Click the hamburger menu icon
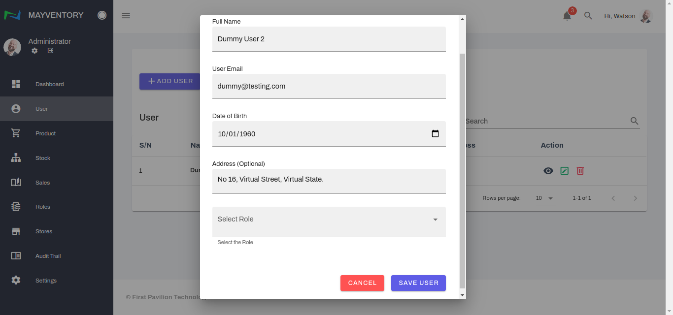673x315 pixels. click(126, 16)
